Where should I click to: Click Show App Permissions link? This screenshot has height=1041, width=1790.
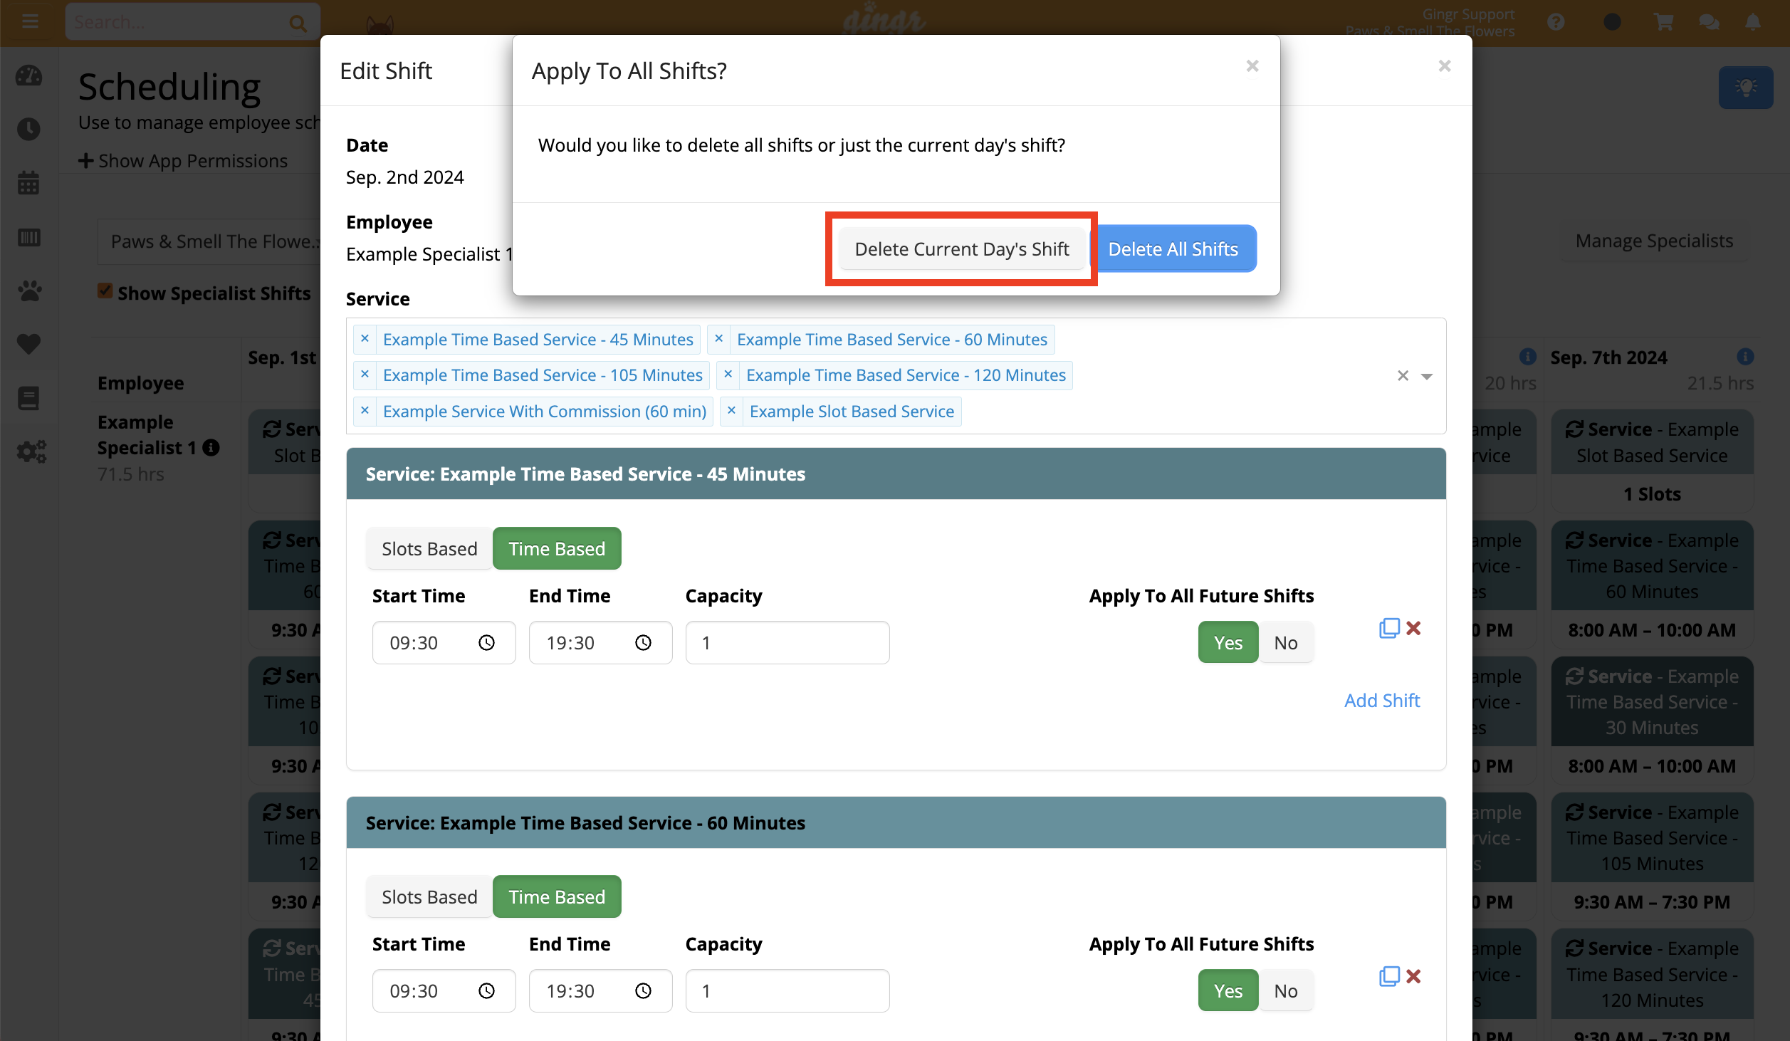(x=183, y=161)
